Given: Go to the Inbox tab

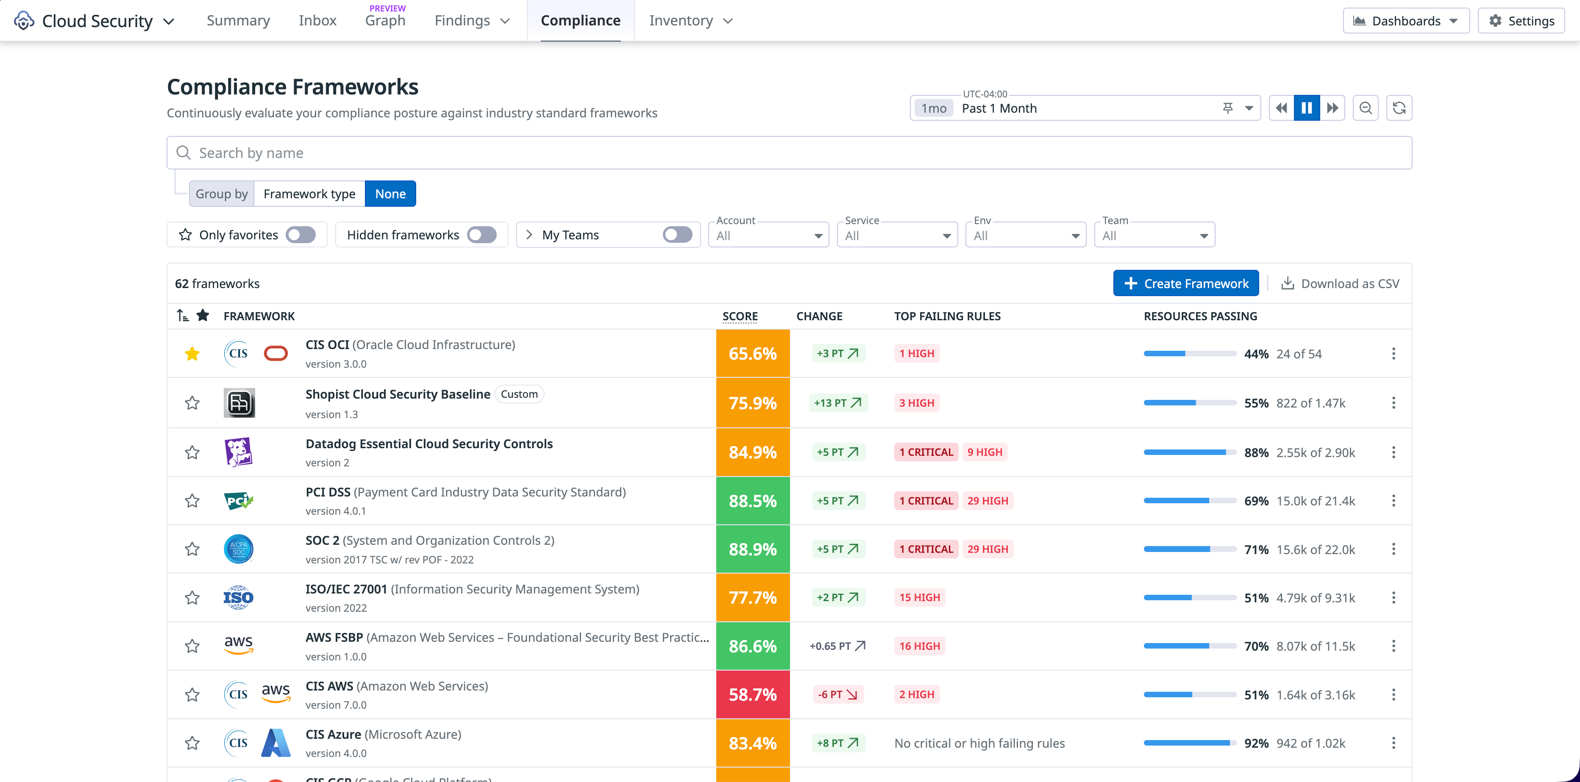Looking at the screenshot, I should [317, 21].
